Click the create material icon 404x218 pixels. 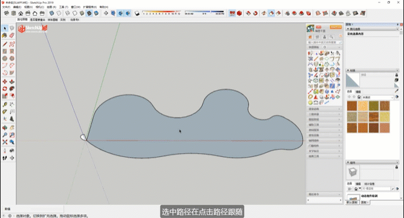pyautogui.click(x=397, y=80)
